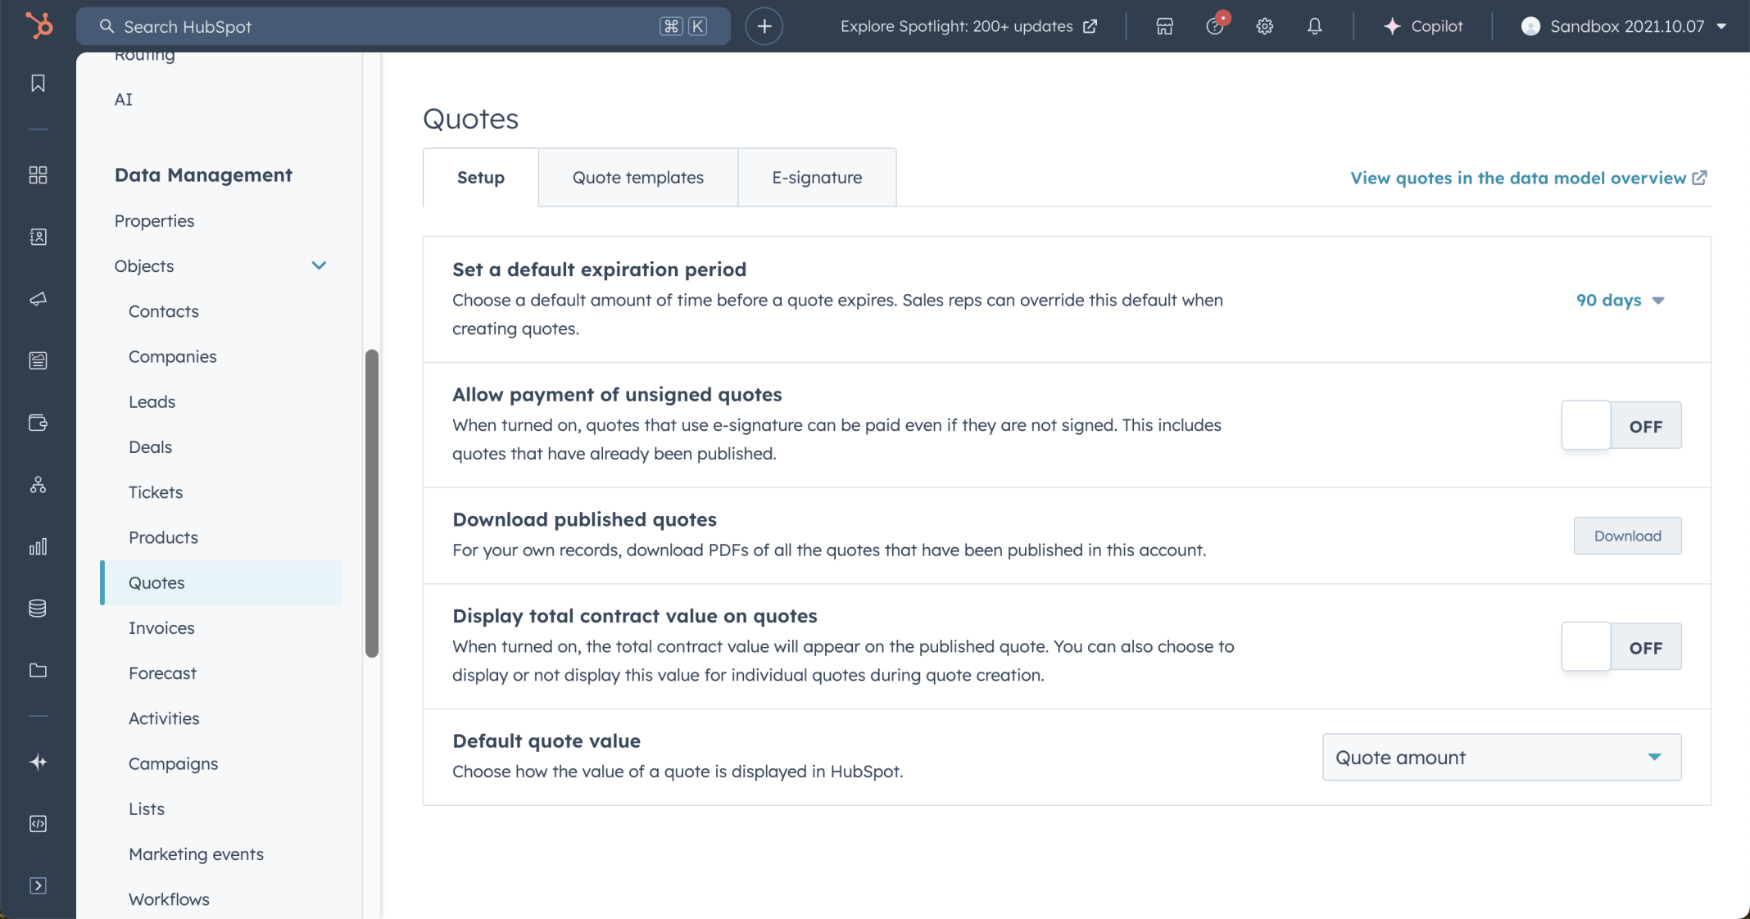This screenshot has width=1750, height=919.
Task: Open Library folder icon in left rail
Action: [38, 670]
